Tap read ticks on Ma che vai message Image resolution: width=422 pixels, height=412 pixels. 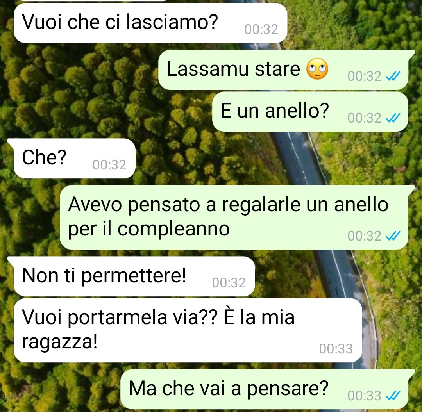click(393, 395)
